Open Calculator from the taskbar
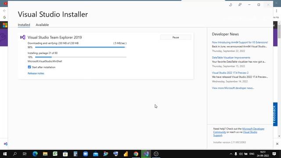The width and height of the screenshot is (281, 158). point(75,154)
